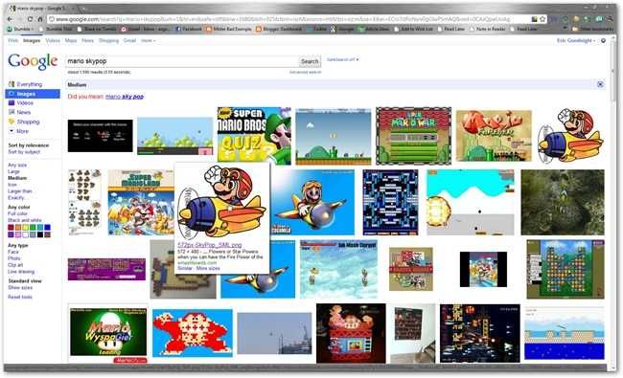This screenshot has height=378, width=623.
Task: Switch to Web in top navigation
Action: click(12, 40)
